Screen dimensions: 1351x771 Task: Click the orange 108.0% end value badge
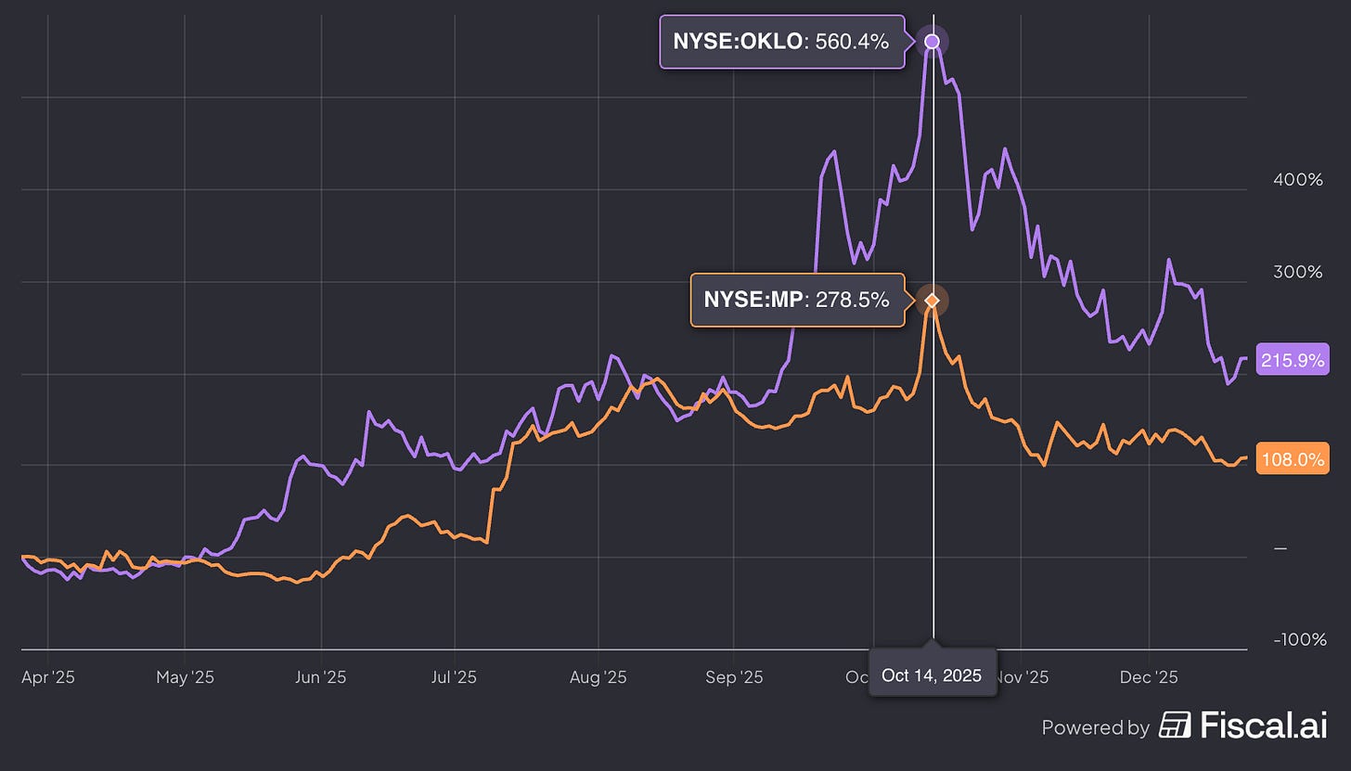point(1293,459)
